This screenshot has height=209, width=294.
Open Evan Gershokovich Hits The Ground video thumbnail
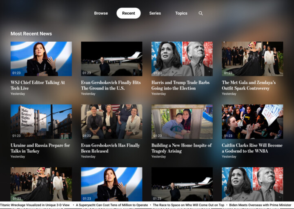tap(111, 59)
